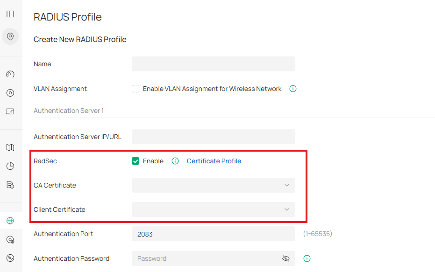Screen dimensions: 435x272
Task: Select the location pin icon in sidebar
Action: [x=10, y=36]
